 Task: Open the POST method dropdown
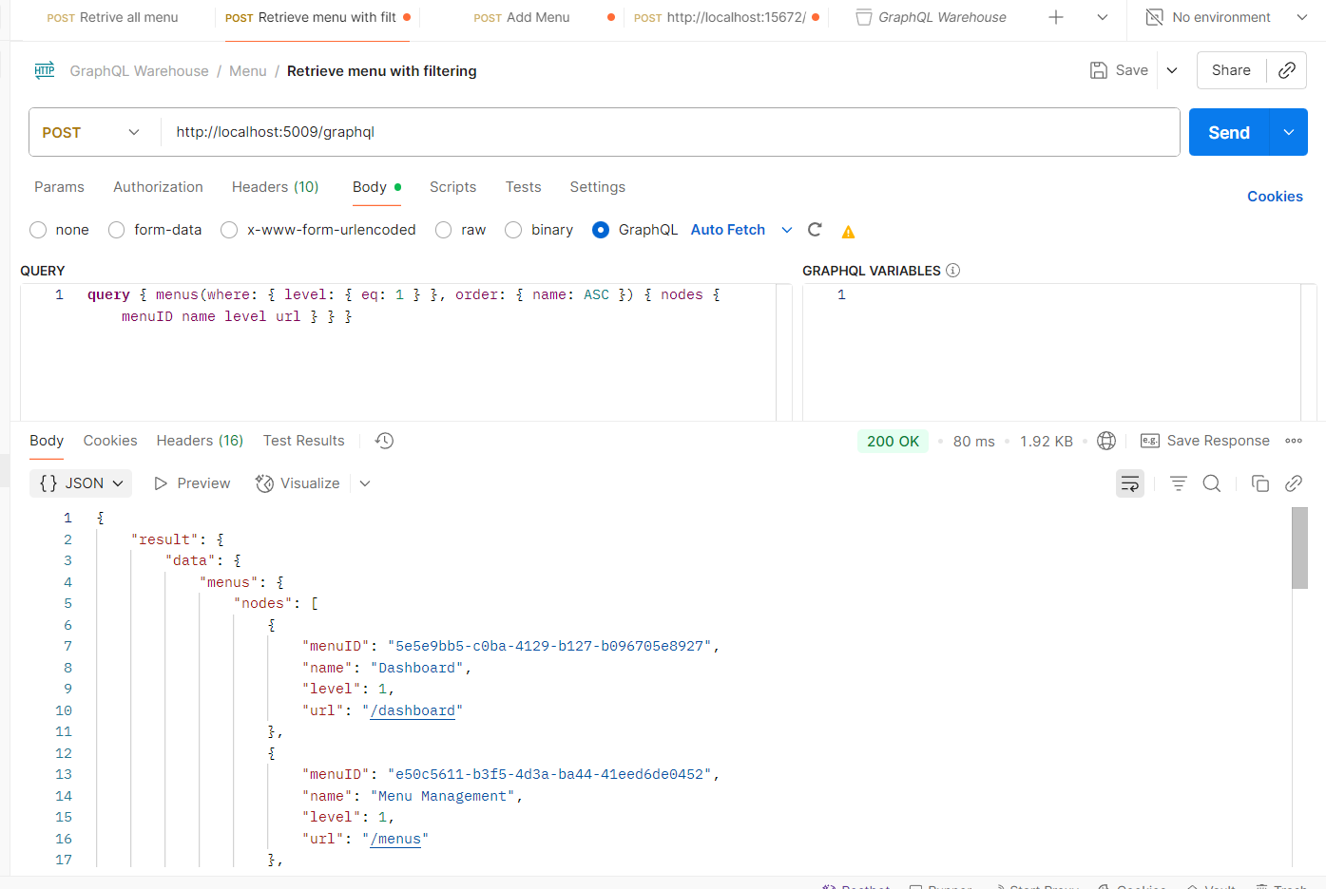[x=91, y=132]
